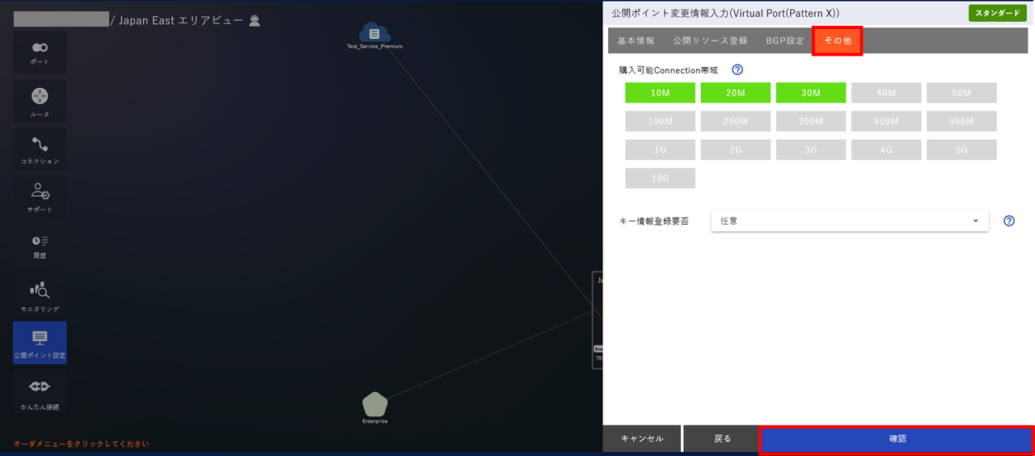Switch to the BGP設定 tab
1035x456 pixels.
(785, 40)
